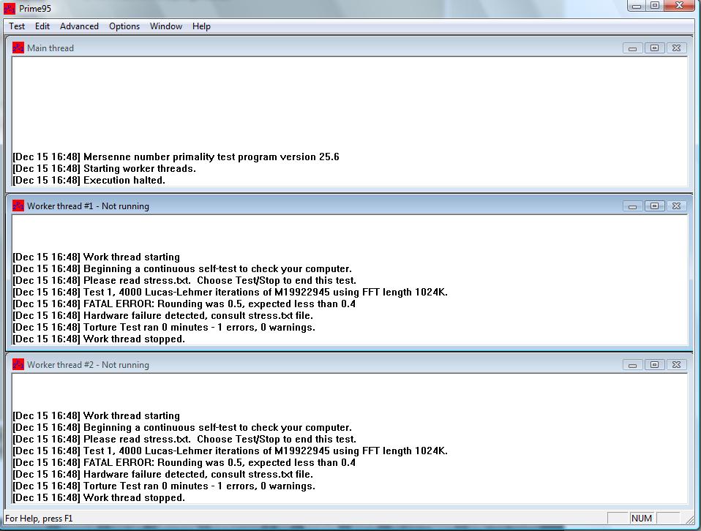
Task: Open the Help menu
Action: coord(201,26)
